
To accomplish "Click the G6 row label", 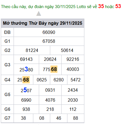I will [7, 109].
